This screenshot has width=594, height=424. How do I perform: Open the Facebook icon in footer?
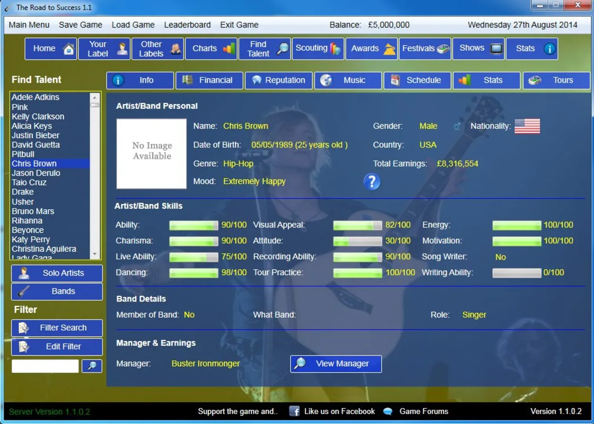[294, 411]
